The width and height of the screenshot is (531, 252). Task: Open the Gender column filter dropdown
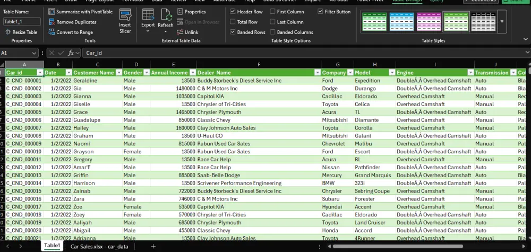pos(147,73)
